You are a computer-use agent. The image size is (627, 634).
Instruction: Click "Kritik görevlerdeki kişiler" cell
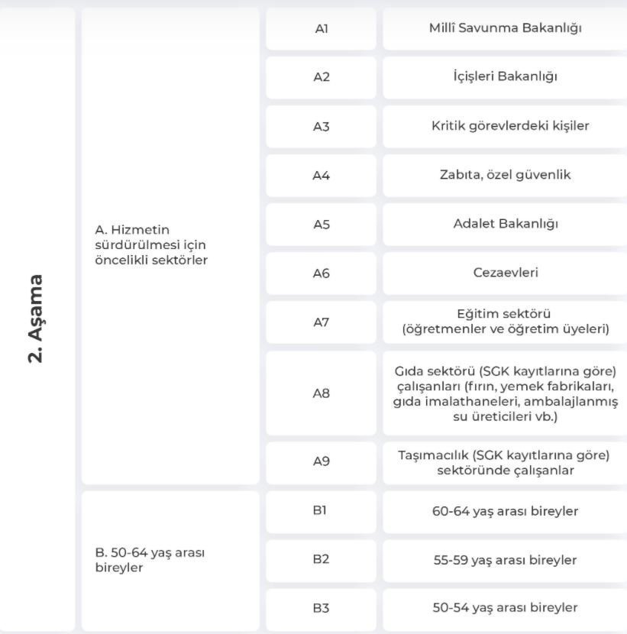[505, 126]
